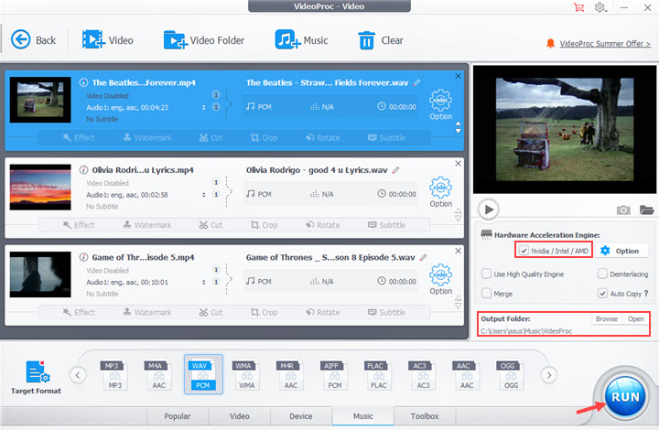Go back with the Back arrow button
The width and height of the screenshot is (659, 430).
point(33,40)
